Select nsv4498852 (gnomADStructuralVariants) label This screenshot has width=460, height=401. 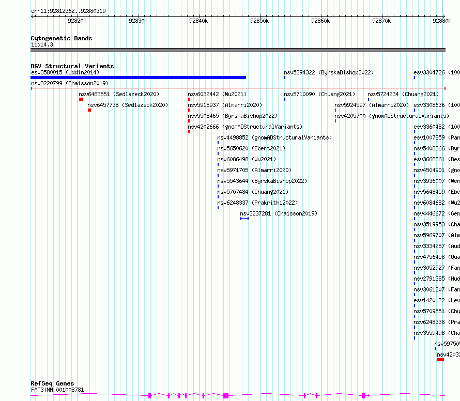pos(274,137)
